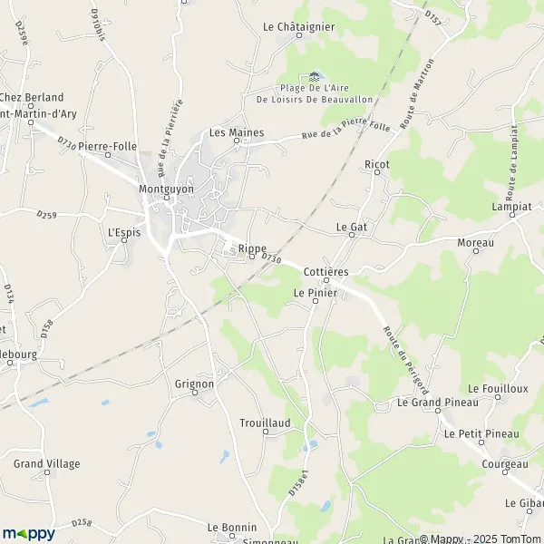Click the Route du Périgord road label
Image resolution: width=544 pixels, height=544 pixels.
(405, 361)
